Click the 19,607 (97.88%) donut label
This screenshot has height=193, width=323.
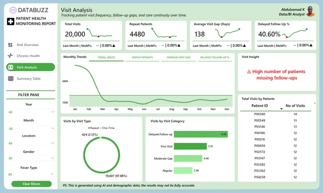(116, 176)
